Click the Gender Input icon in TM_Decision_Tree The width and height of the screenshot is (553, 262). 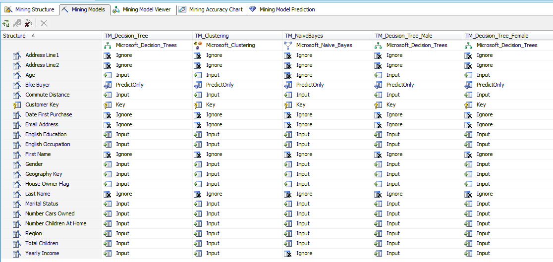(107, 164)
